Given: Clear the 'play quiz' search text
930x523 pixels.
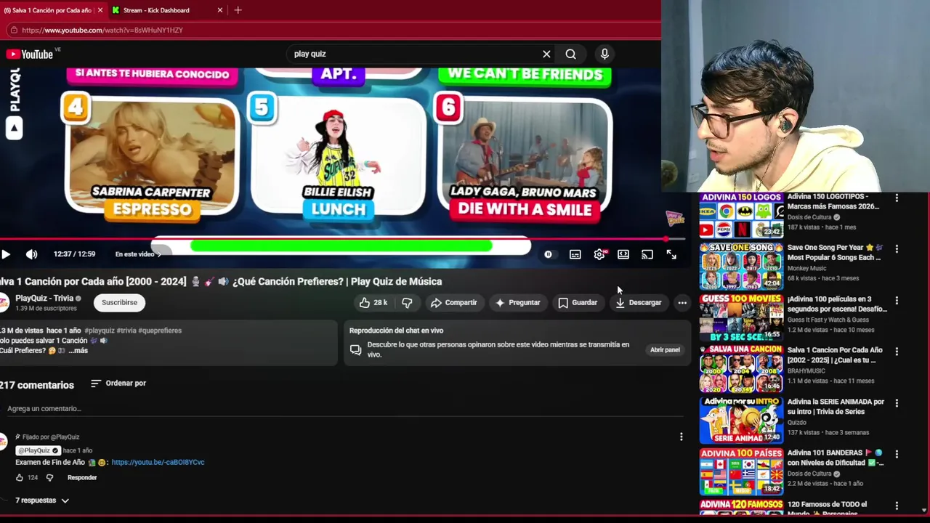Looking at the screenshot, I should [546, 54].
